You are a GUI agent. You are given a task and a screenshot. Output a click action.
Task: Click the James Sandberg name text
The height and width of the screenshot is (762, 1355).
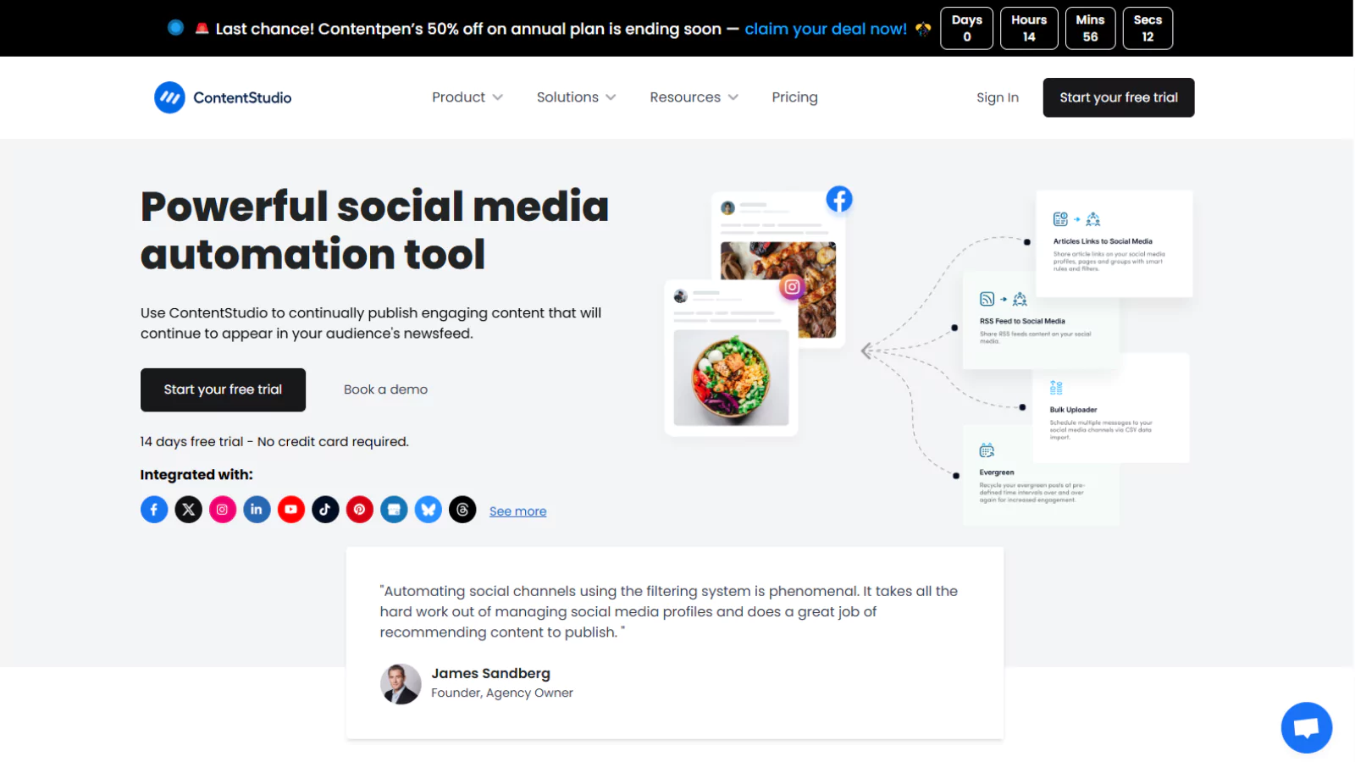(x=490, y=674)
